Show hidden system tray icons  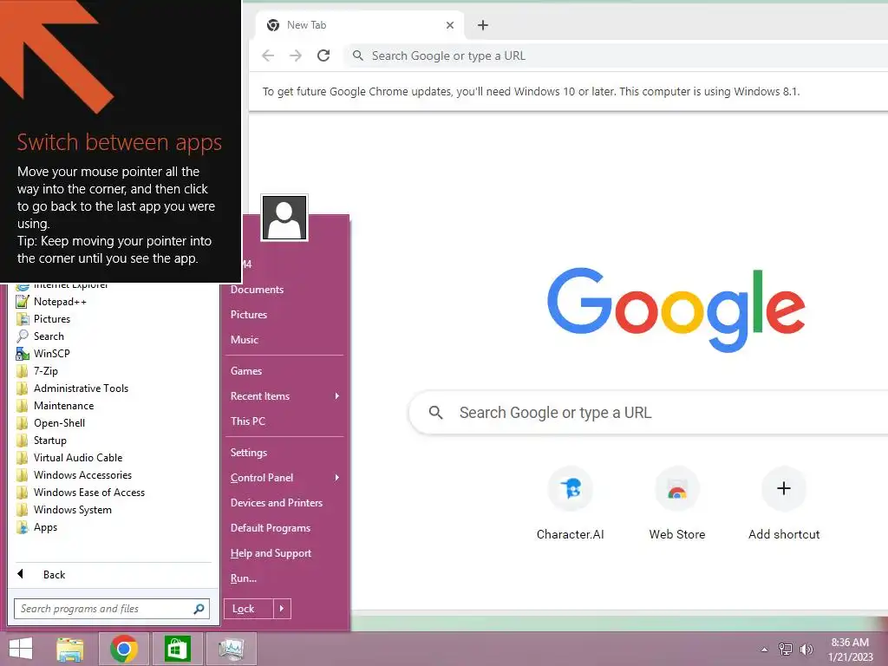point(765,650)
